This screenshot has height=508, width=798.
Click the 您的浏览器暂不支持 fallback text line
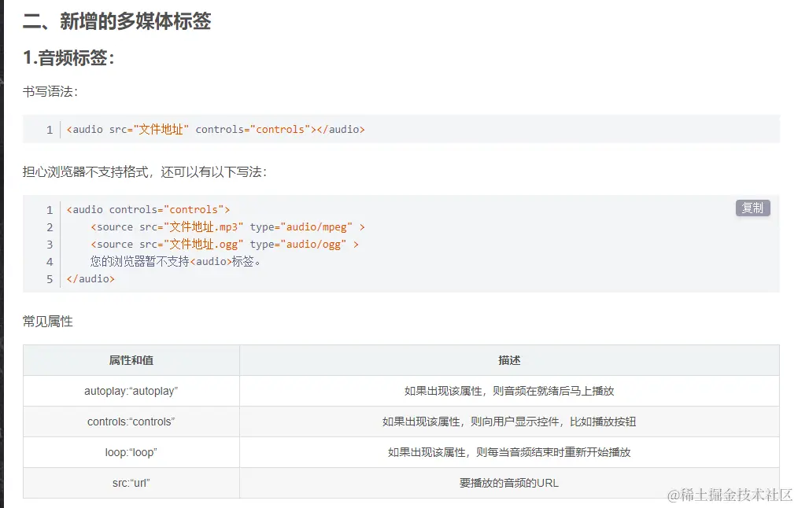pos(175,262)
